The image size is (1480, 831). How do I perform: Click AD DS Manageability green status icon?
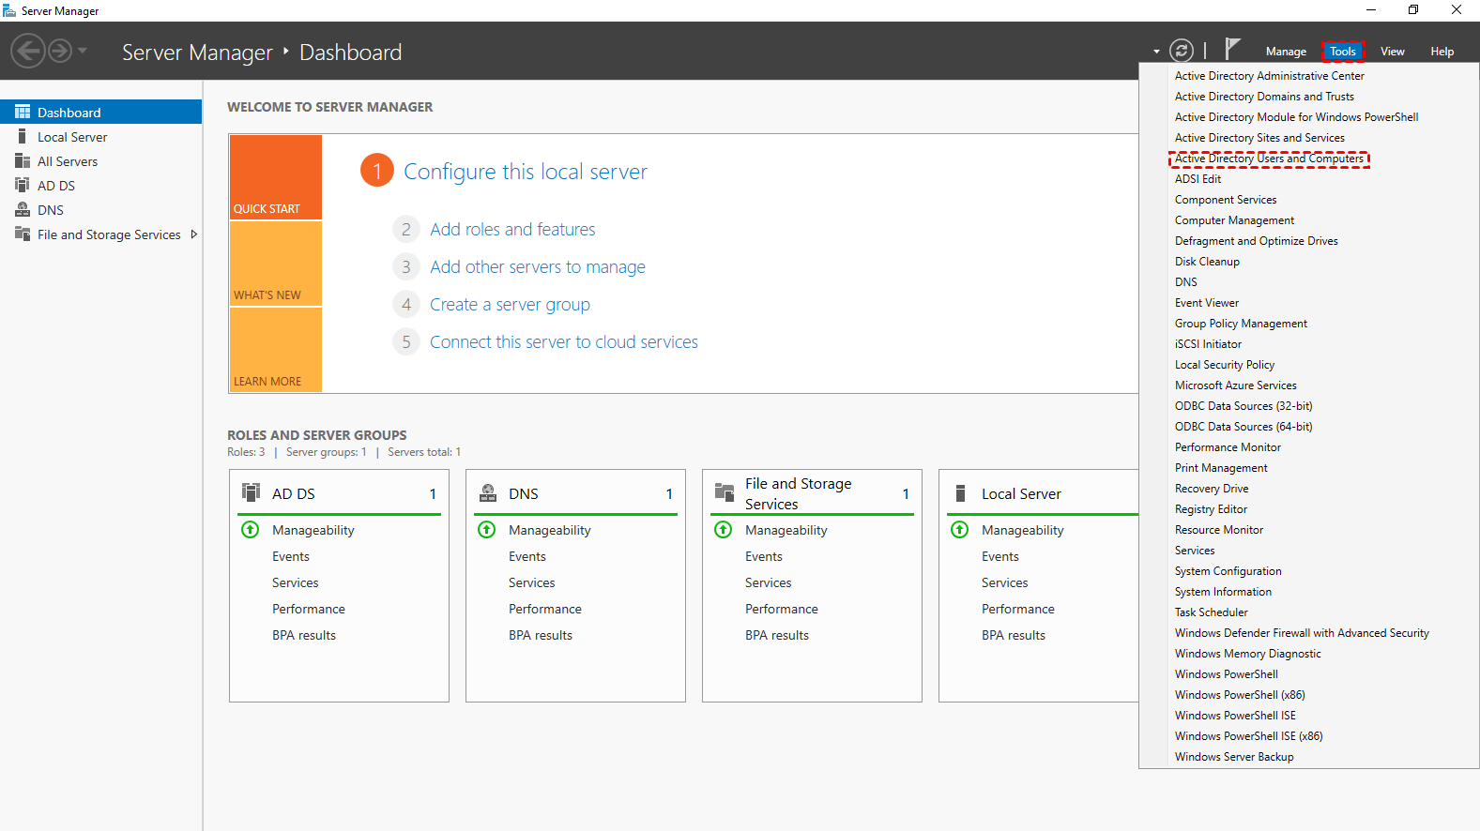(x=251, y=530)
